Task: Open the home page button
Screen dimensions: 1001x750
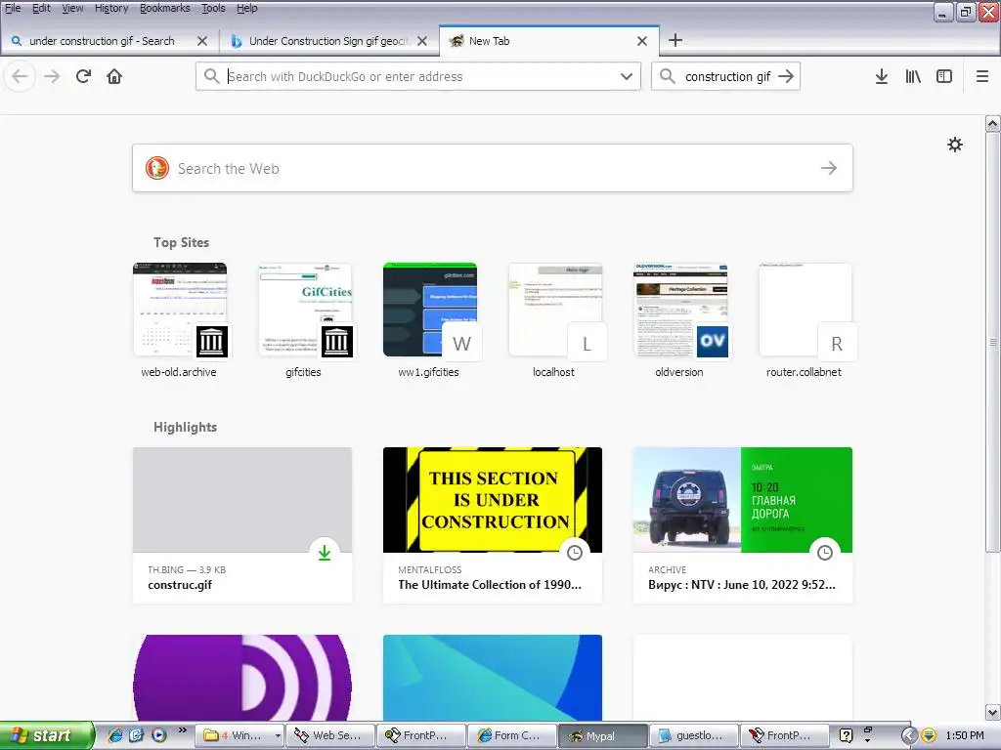Action: 114,76
